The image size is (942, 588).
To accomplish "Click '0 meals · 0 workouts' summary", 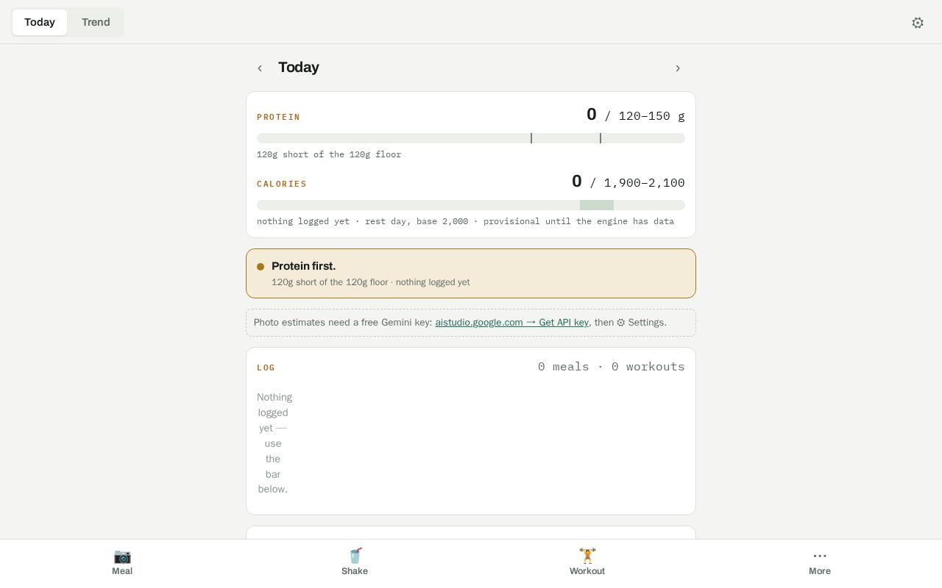I will tap(611, 367).
